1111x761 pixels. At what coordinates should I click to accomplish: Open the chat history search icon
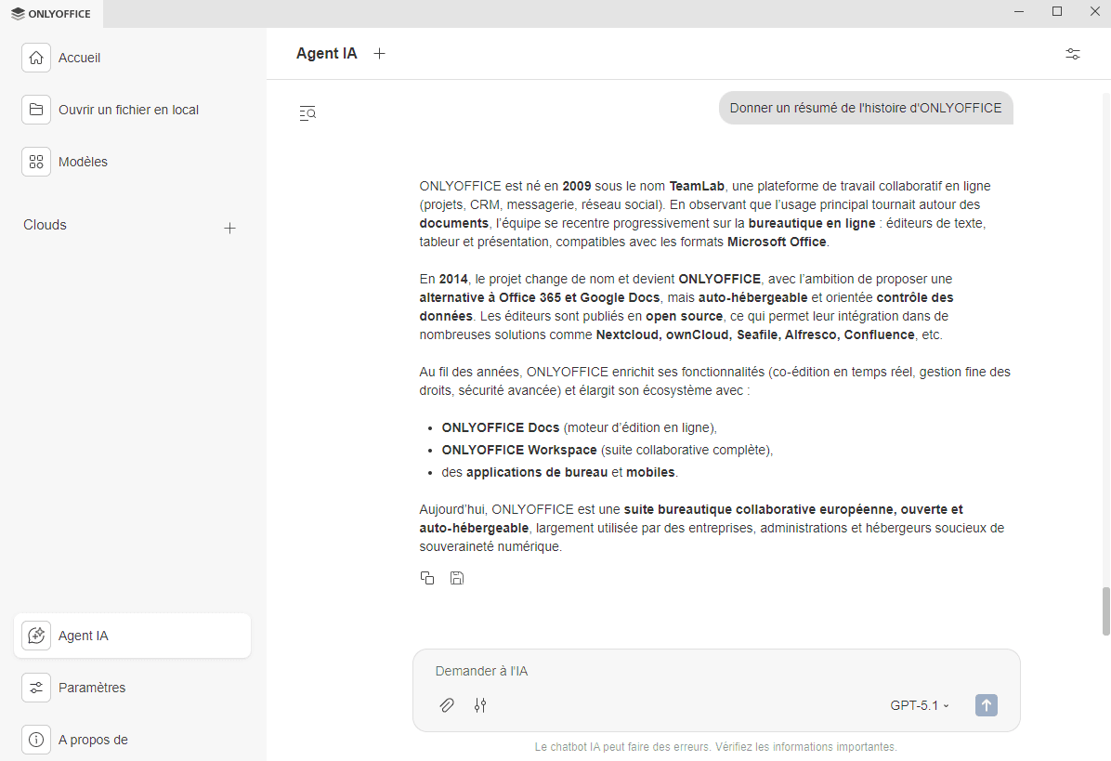(307, 113)
